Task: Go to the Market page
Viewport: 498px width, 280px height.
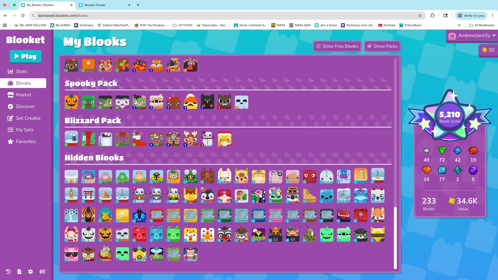Action: tap(23, 95)
